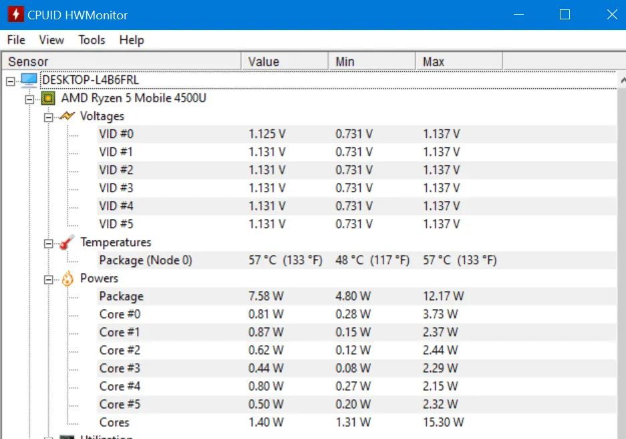Viewport: 626px width, 439px height.
Task: Collapse the Voltages section
Action: (48, 117)
